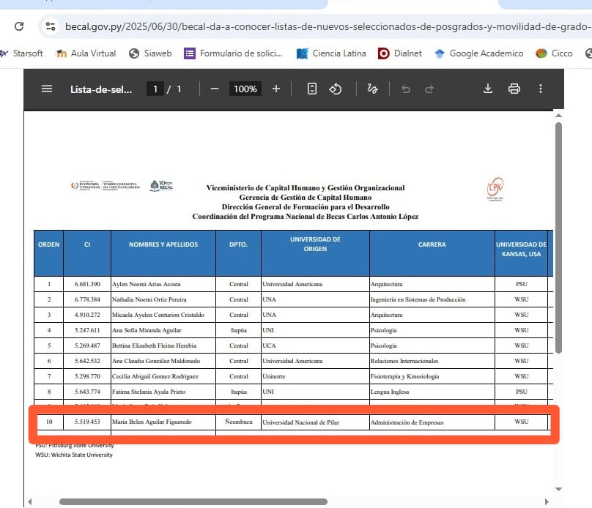
Task: Download the PDF file
Action: [x=488, y=89]
